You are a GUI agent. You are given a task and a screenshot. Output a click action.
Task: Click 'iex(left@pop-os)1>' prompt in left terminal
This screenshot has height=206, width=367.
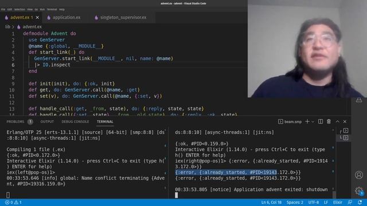[x=30, y=172]
